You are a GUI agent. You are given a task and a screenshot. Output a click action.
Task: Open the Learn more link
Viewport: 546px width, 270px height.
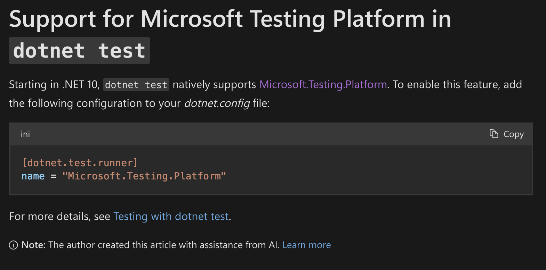point(306,245)
